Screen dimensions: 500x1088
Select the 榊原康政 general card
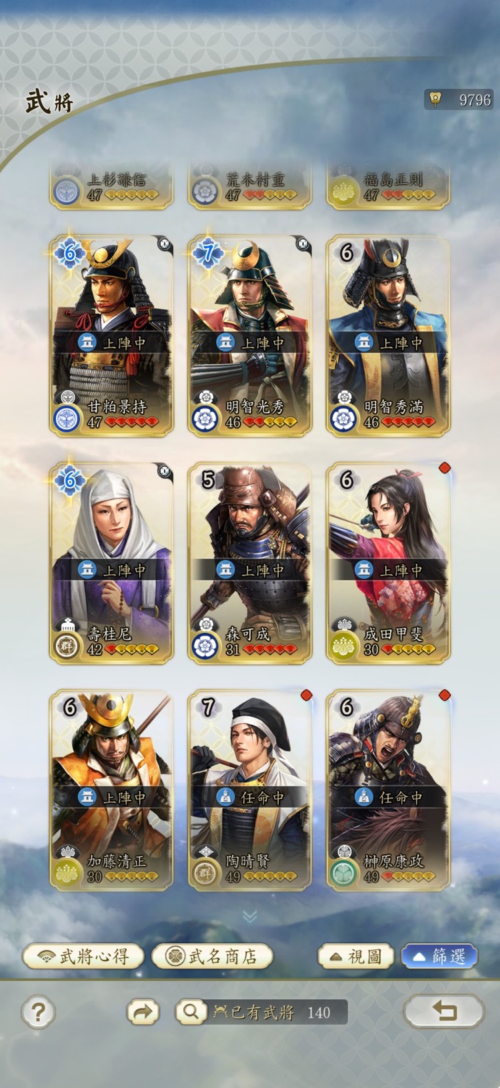point(389,790)
